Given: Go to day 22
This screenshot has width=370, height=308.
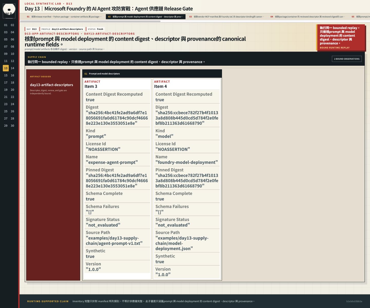Looking at the screenshot, I should point(12,97).
